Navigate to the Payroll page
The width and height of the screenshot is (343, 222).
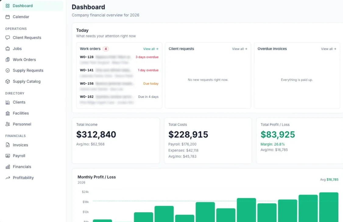(33, 156)
